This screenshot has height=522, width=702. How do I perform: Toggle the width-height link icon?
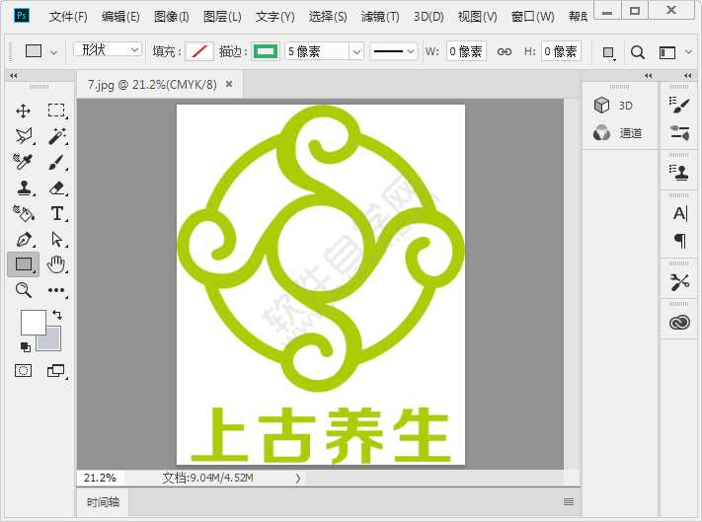pos(504,51)
